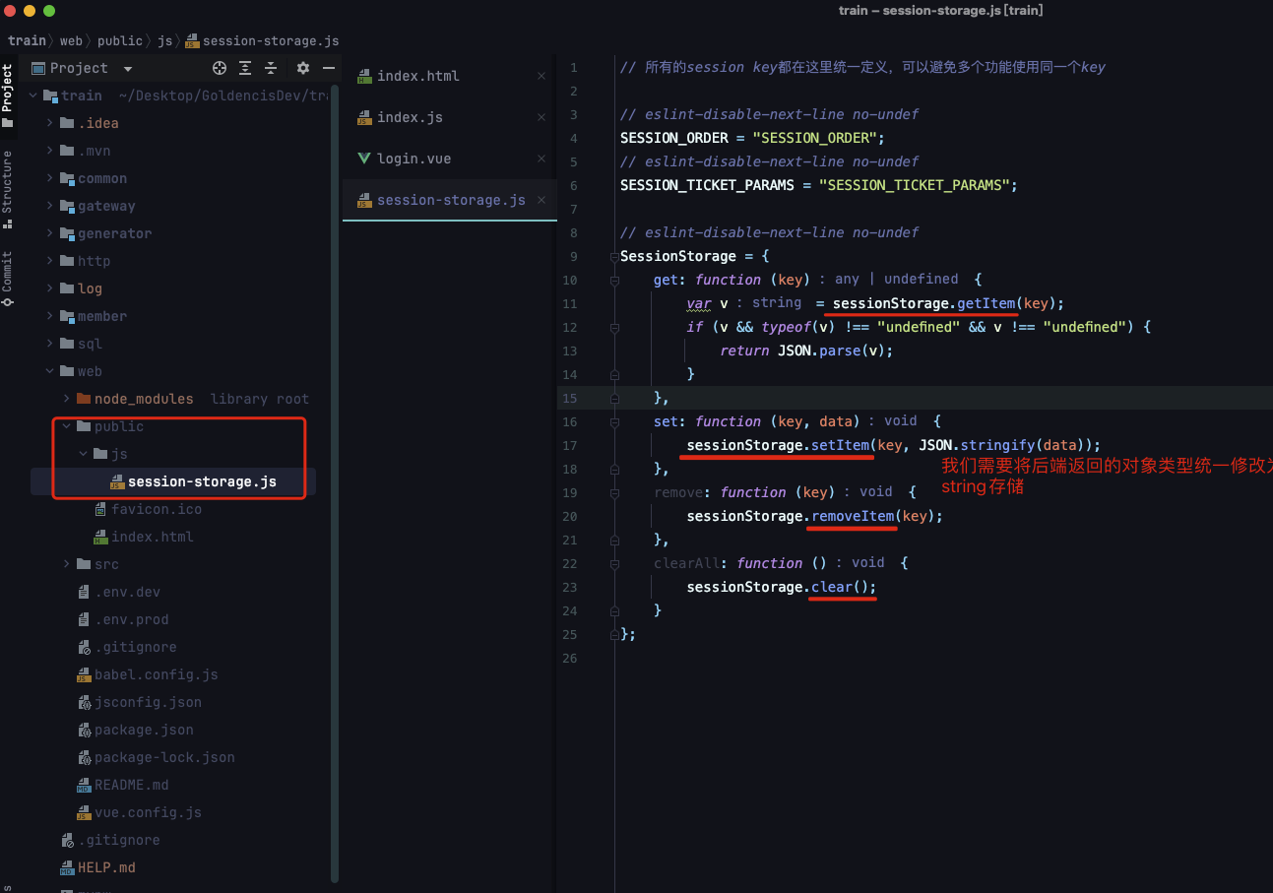
Task: Click the README.md file icon
Action: tap(85, 785)
